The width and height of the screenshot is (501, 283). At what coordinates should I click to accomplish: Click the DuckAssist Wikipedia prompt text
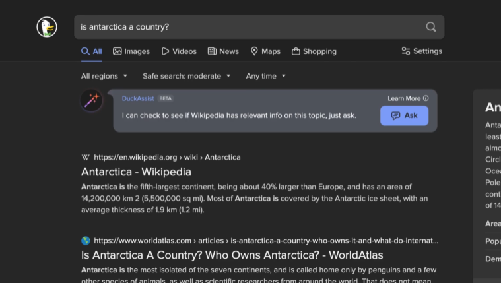(239, 115)
